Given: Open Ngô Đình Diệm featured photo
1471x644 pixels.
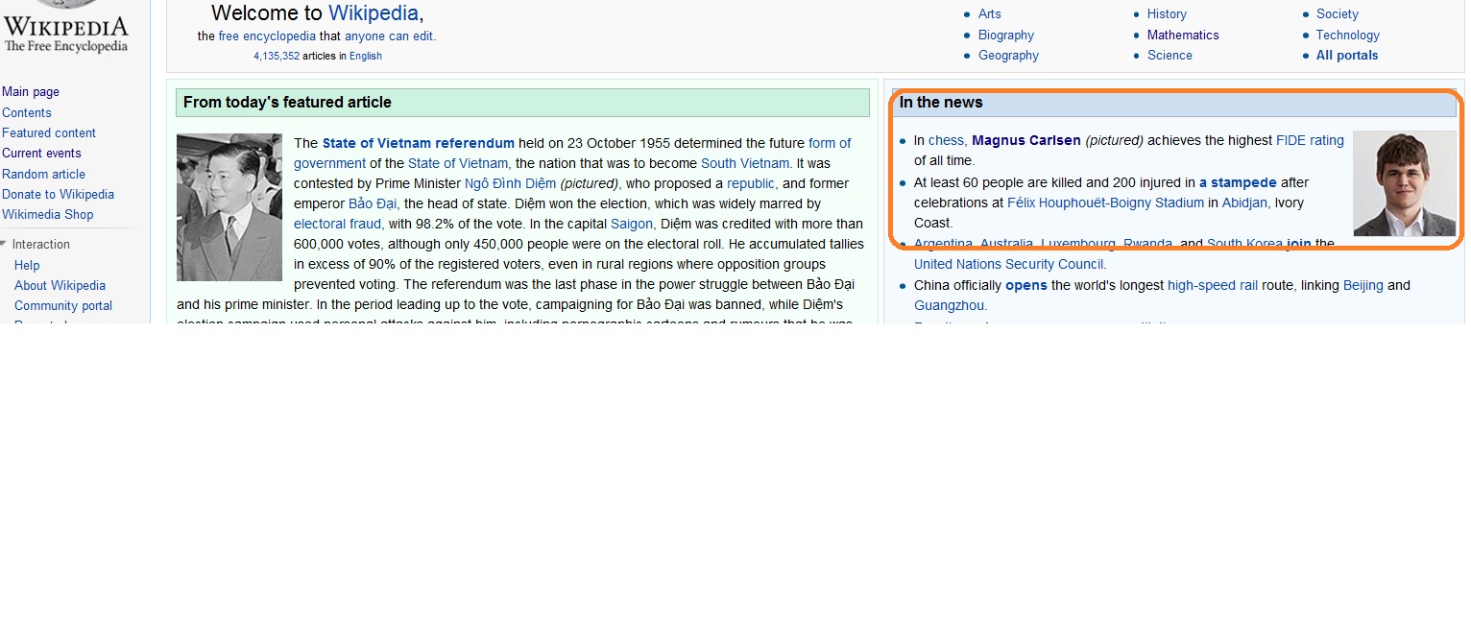Looking at the screenshot, I should coord(229,207).
